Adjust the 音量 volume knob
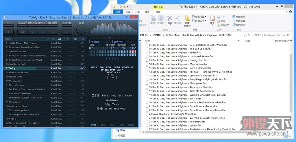 81,30
